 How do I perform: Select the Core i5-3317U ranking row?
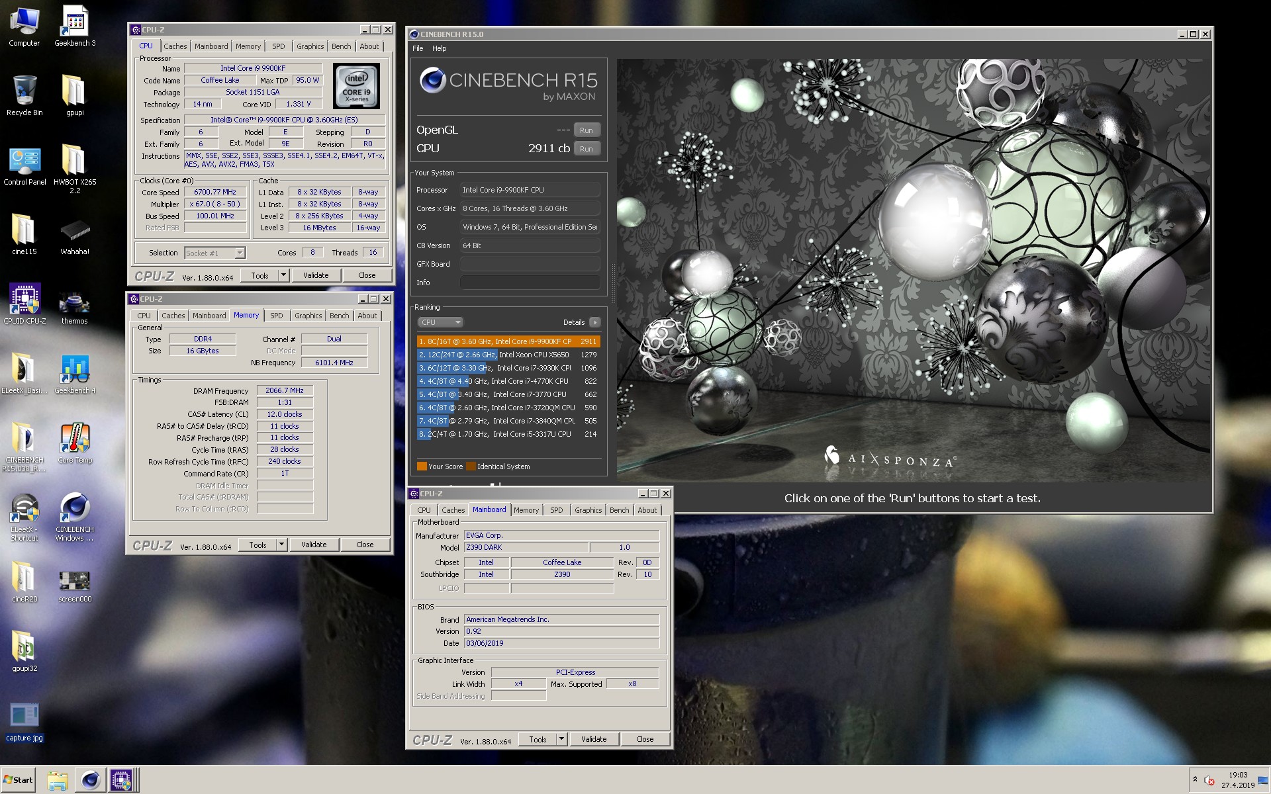pyautogui.click(x=508, y=434)
